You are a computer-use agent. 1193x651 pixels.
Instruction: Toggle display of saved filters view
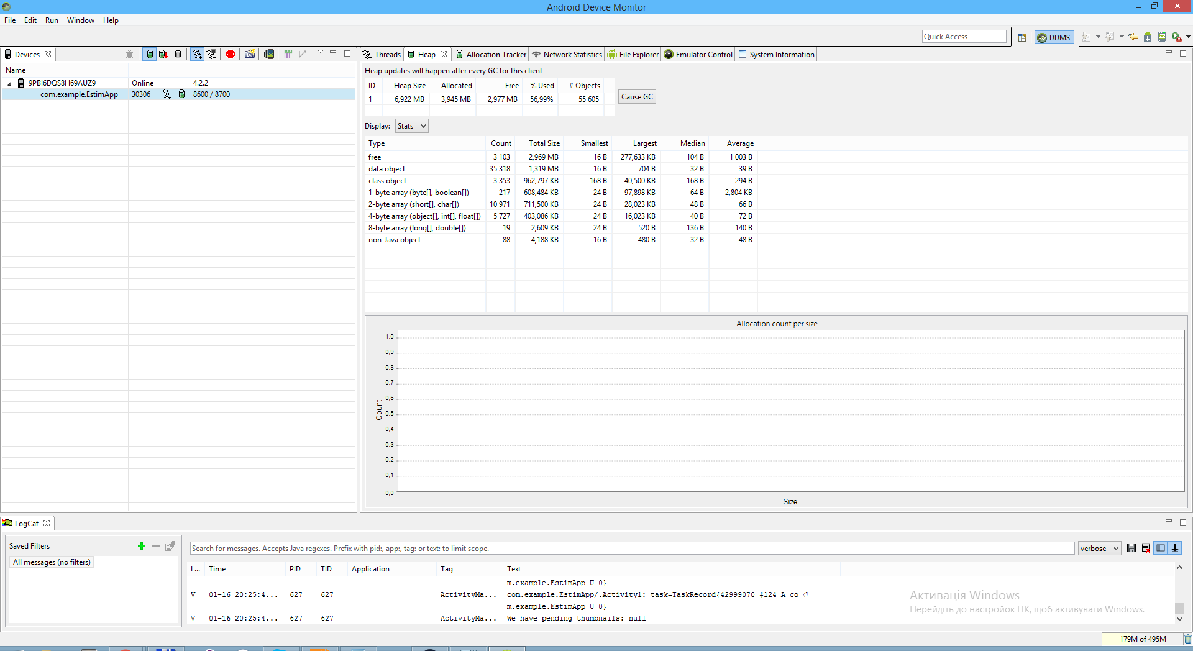click(1161, 549)
